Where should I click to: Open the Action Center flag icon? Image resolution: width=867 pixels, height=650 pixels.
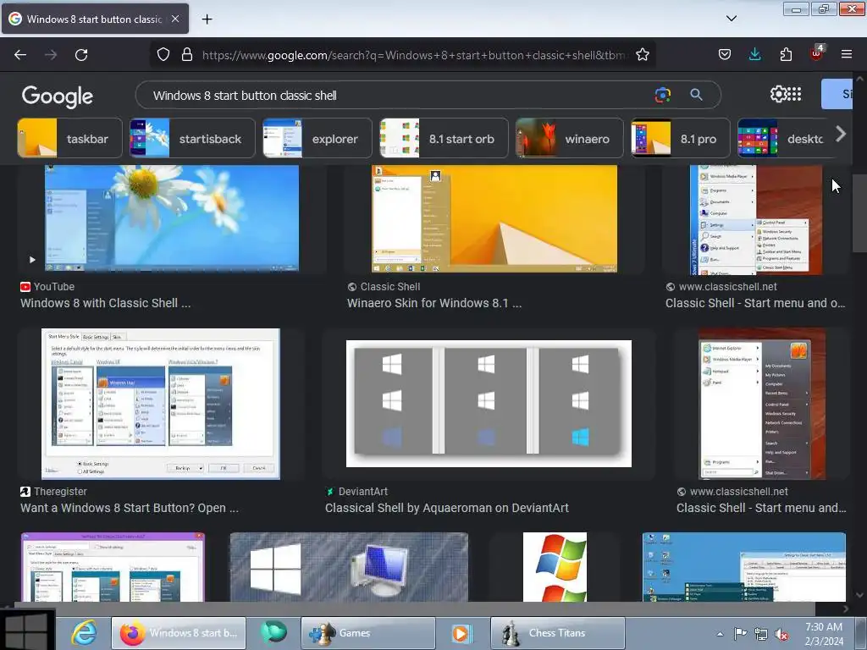740,634
